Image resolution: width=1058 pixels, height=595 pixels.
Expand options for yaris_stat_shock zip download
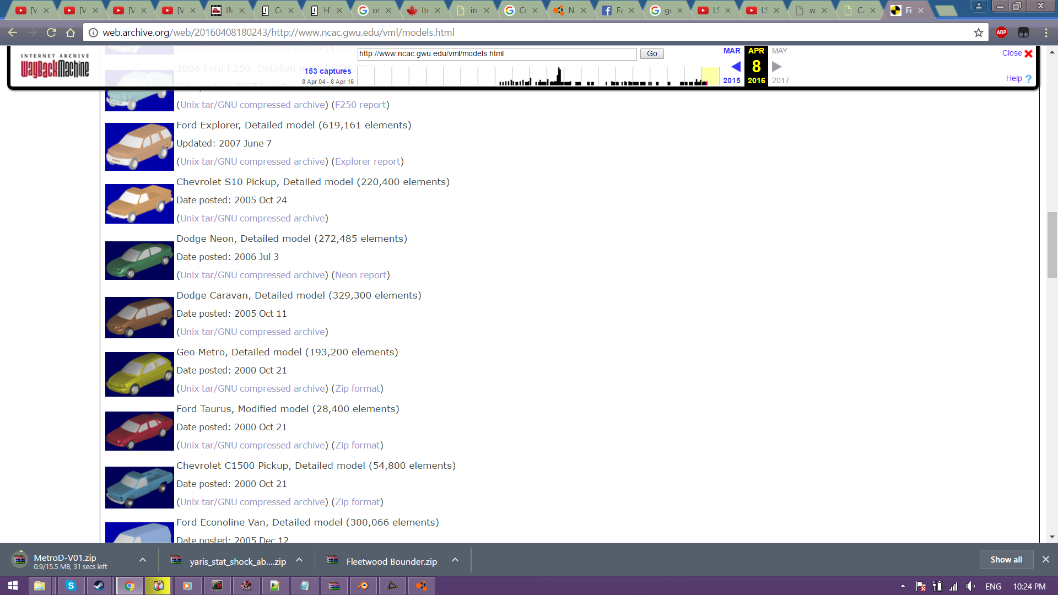[299, 560]
